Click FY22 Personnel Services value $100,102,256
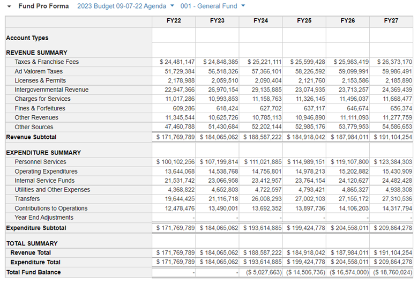Image resolution: width=418 pixels, height=283 pixels. click(x=176, y=162)
